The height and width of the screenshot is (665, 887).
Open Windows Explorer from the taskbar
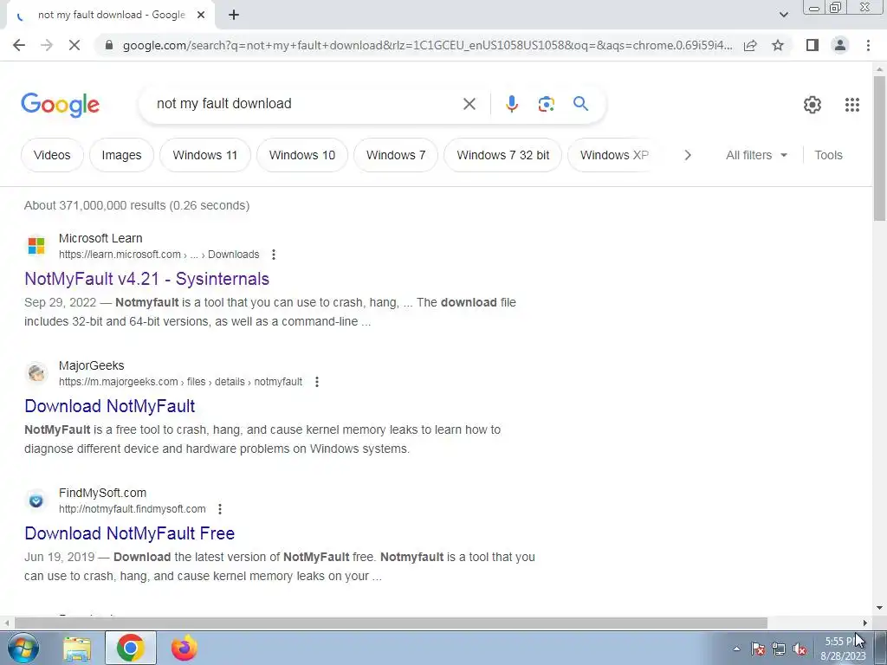click(77, 649)
